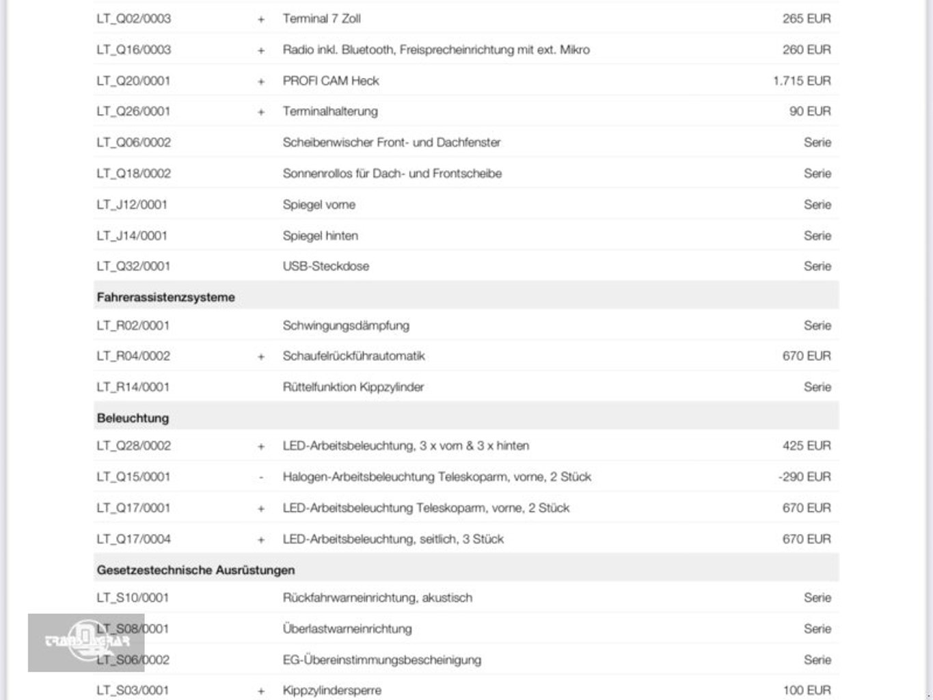Click the option code LT_R14/0001
Screen dimensions: 933x700
tap(133, 387)
